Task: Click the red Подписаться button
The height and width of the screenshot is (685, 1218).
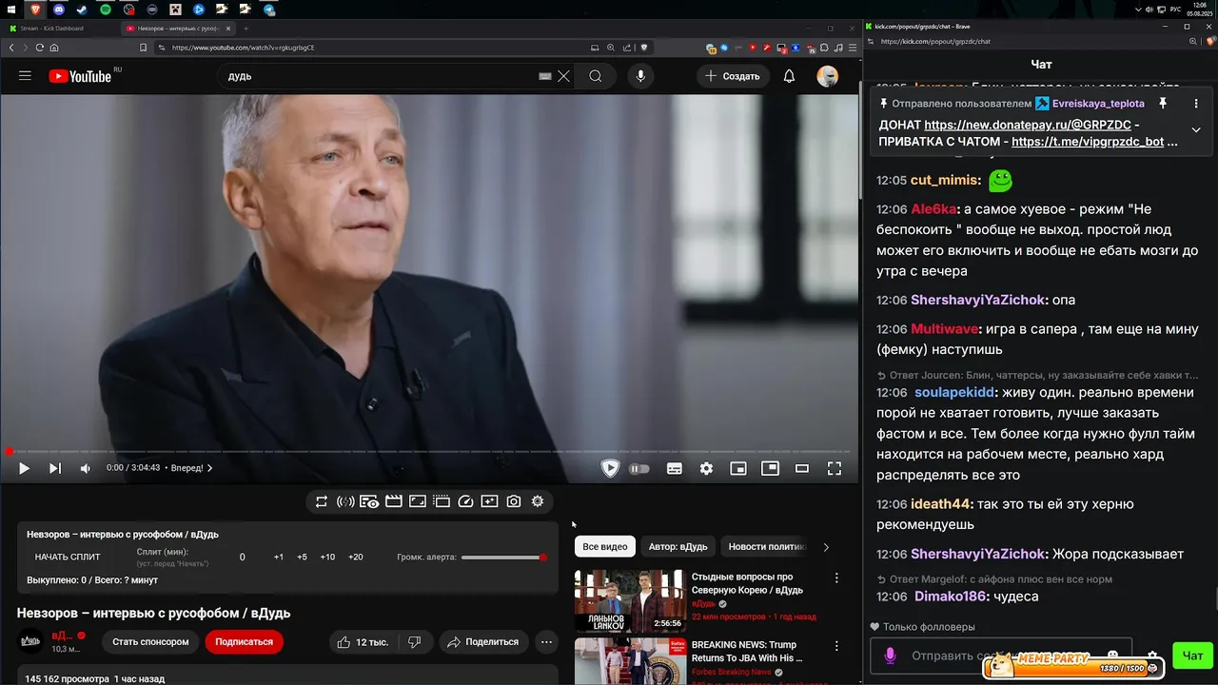Action: point(244,642)
